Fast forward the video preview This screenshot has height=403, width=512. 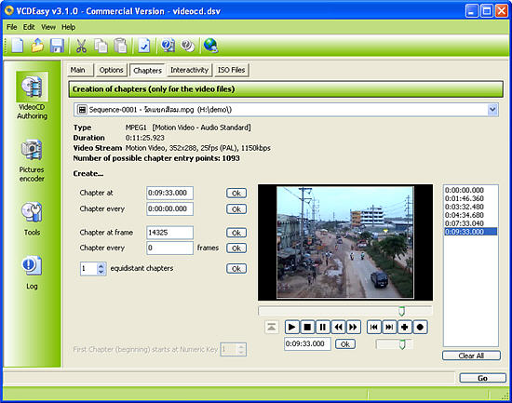pyautogui.click(x=354, y=327)
